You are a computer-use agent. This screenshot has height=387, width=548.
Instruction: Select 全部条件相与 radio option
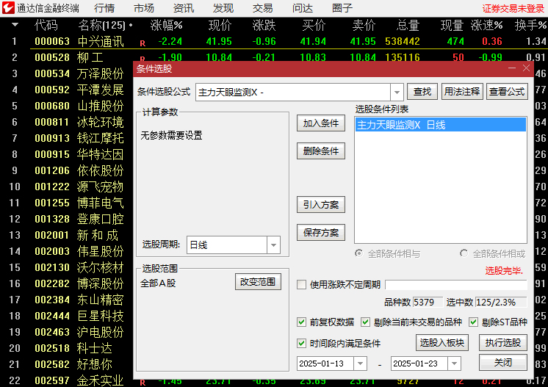tap(359, 253)
